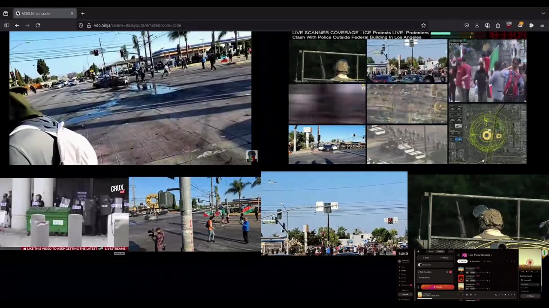Open the Firefox View tab list icon
Viewport: 549px width, 308px height.
pyautogui.click(x=6, y=13)
